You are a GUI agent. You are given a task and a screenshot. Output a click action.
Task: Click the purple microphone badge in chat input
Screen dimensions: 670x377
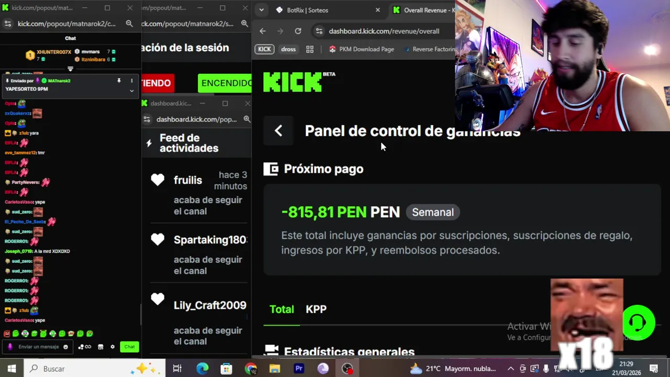click(x=10, y=347)
